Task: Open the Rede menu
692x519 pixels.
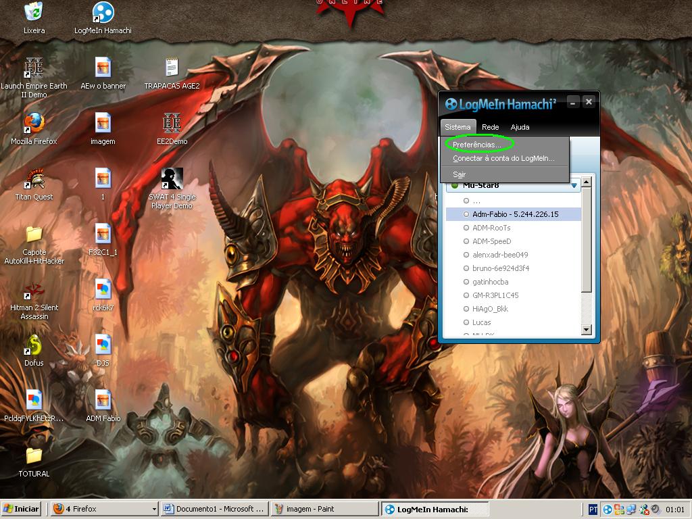Action: click(490, 127)
